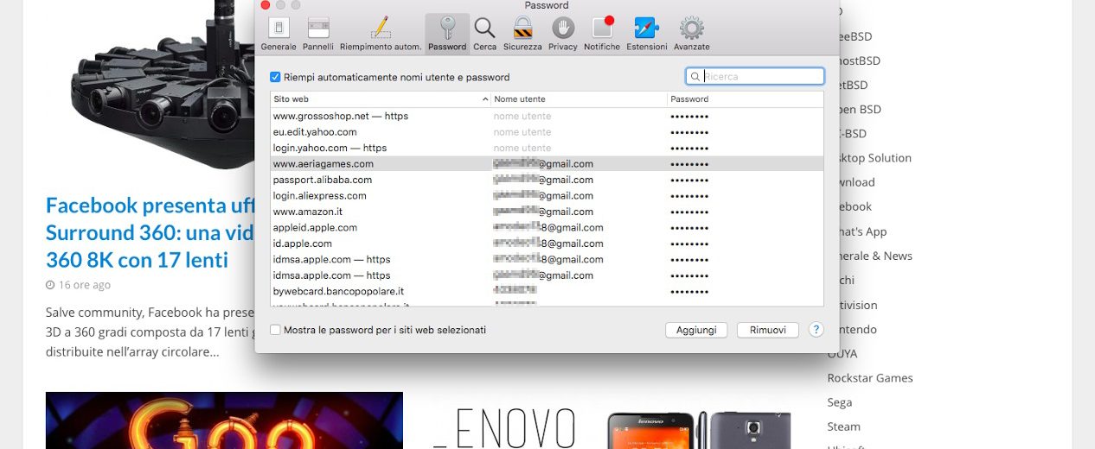Open the Pannelli preferences pane
Viewport: 1095px width, 449px height.
coord(318,34)
